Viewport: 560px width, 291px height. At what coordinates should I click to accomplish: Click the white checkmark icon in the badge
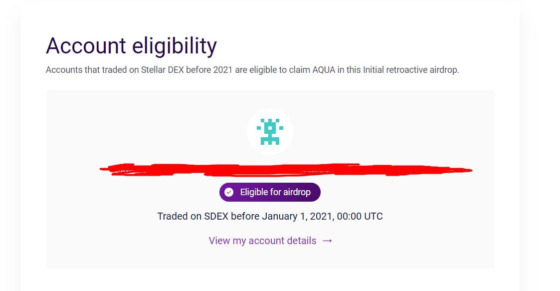click(229, 192)
